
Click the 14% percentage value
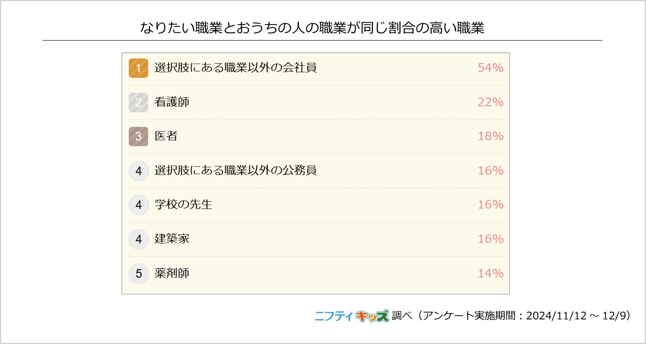point(491,273)
